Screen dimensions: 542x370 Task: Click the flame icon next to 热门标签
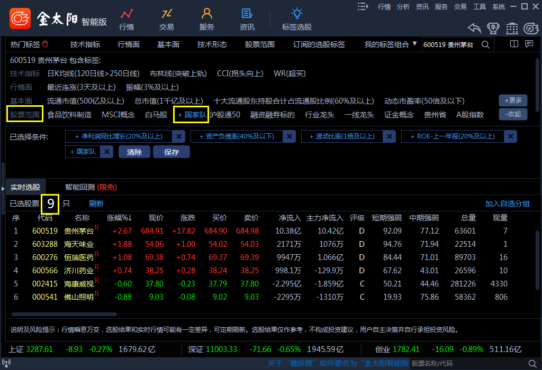pos(46,44)
